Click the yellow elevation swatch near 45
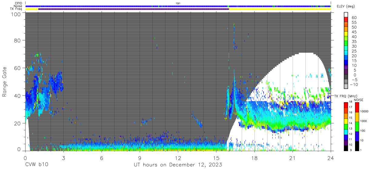The width and height of the screenshot is (372, 171). (x=347, y=34)
